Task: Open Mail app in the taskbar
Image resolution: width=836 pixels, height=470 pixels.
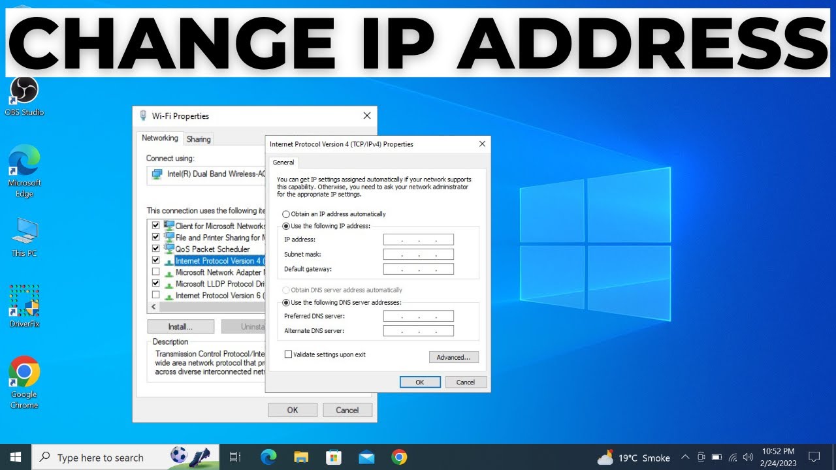Action: tap(366, 457)
